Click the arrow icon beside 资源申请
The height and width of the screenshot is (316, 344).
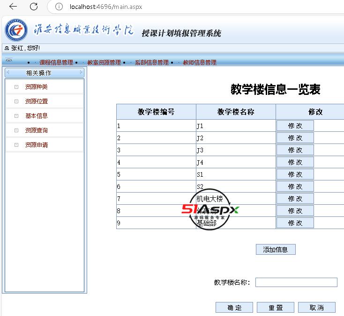click(16, 145)
